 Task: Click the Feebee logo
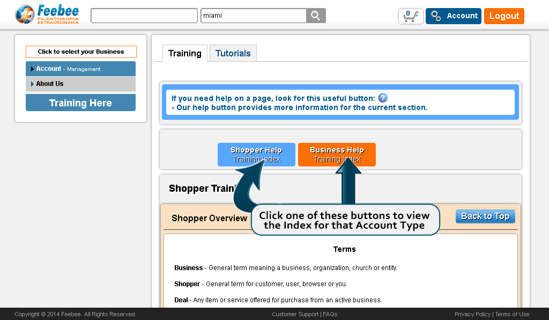click(46, 14)
